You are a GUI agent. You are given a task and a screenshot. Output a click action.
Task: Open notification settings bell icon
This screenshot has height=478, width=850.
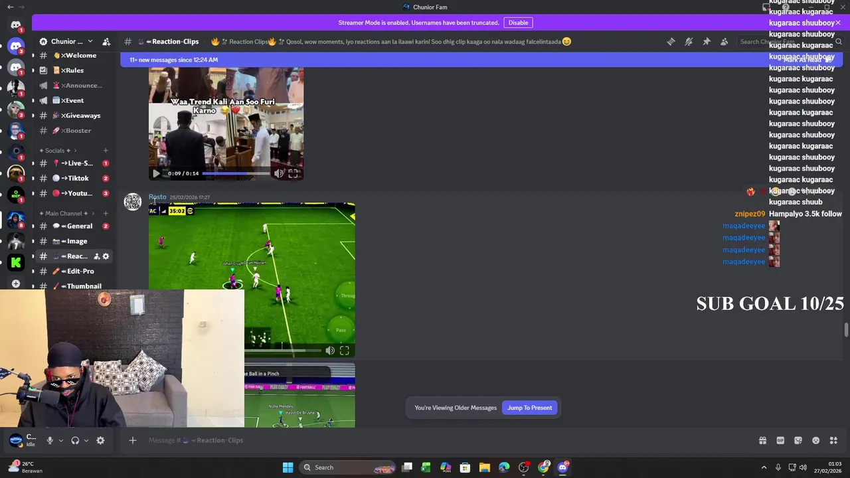(689, 41)
